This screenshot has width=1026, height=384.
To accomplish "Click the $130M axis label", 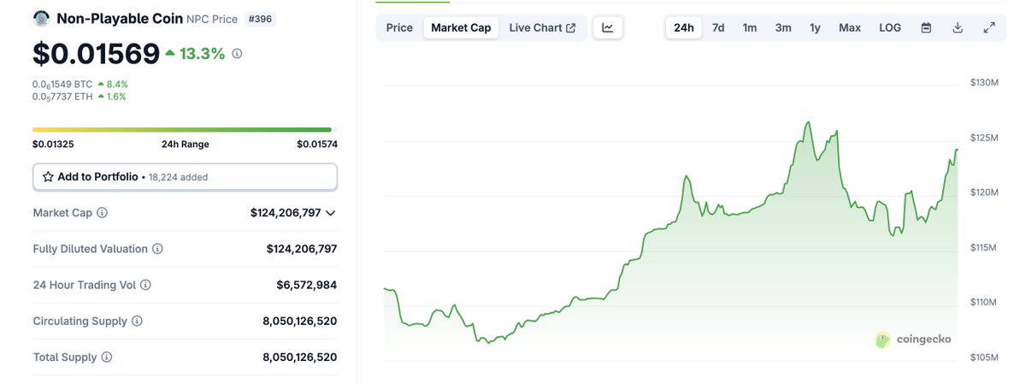I will (x=984, y=82).
